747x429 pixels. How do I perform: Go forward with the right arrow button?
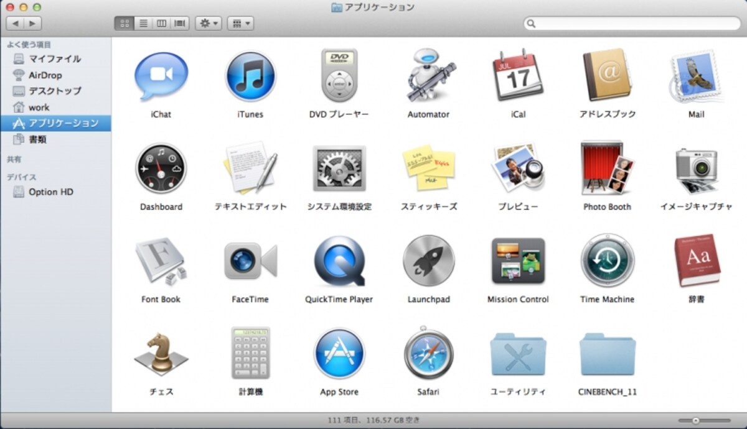click(x=32, y=23)
